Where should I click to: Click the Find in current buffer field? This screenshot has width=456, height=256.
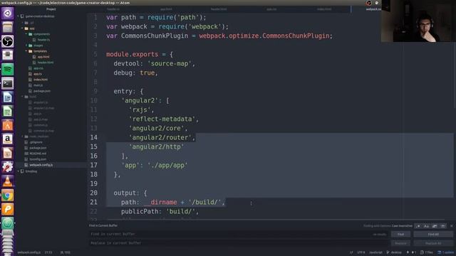click(239, 234)
